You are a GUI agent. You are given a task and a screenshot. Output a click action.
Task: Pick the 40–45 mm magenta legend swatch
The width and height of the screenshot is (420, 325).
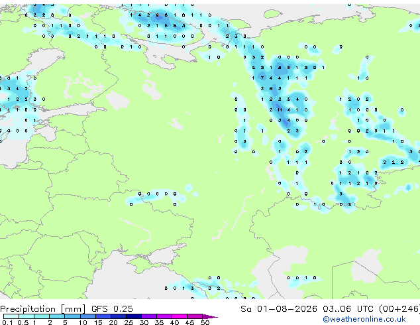tap(180, 316)
